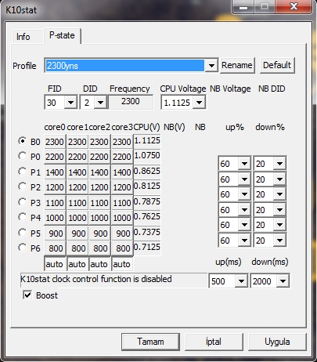Screen dimensions: 317x362
Task: Click core1 P4 button showing 1000
Action: pos(77,218)
